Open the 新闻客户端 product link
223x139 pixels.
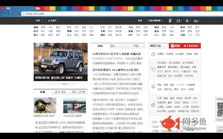coord(184,111)
